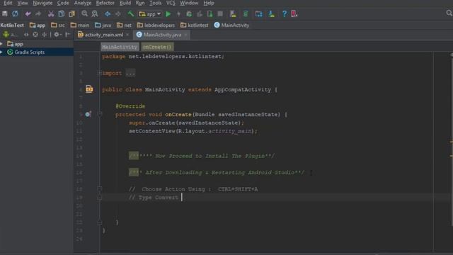The width and height of the screenshot is (453, 255).
Task: Click onCreate() breadcrumb in editor header
Action: tap(157, 47)
